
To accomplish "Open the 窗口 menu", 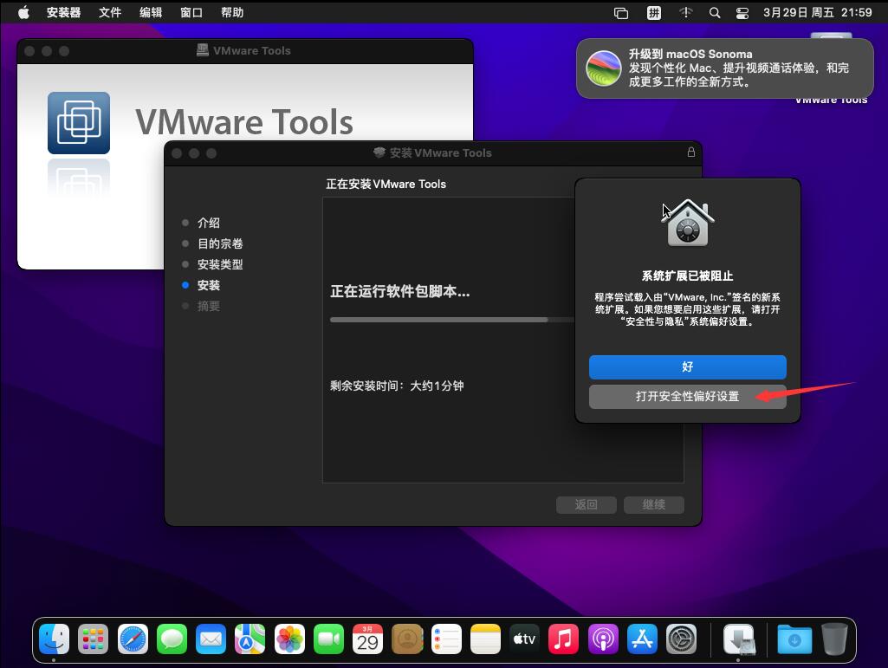I will coord(191,12).
